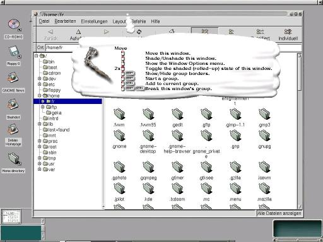
Task: Select the .gphoto folder icon
Action: 119,167
